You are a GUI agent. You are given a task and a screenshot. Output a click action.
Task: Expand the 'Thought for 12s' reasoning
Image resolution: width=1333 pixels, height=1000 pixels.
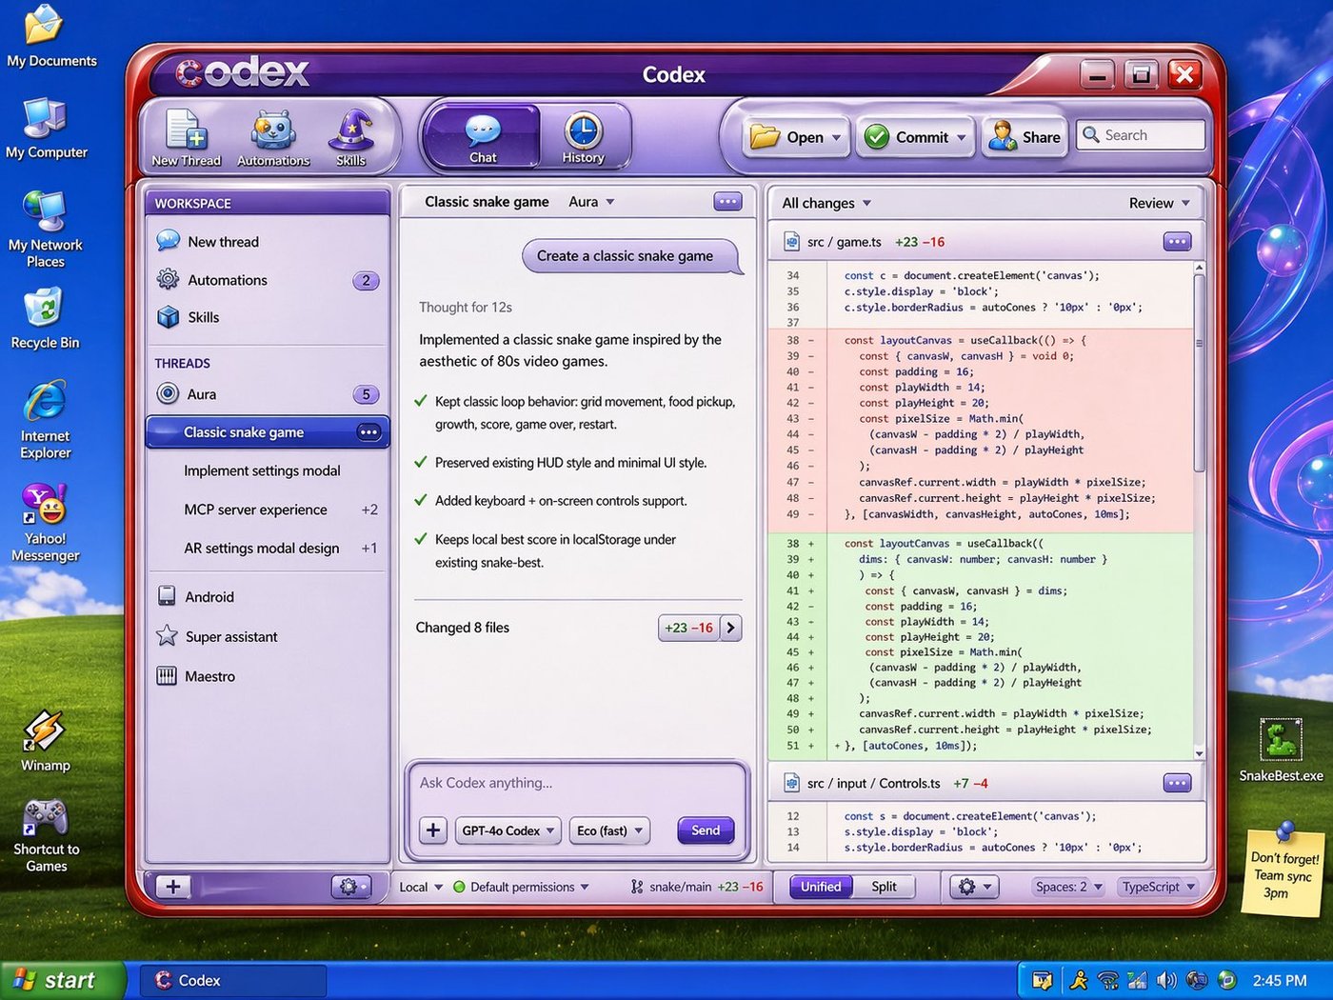[x=466, y=307]
